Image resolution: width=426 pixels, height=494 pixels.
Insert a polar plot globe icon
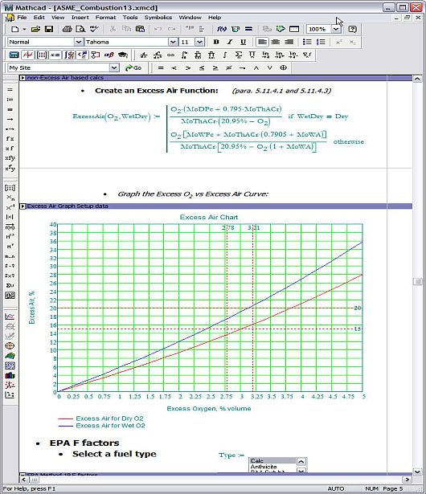coord(10,346)
